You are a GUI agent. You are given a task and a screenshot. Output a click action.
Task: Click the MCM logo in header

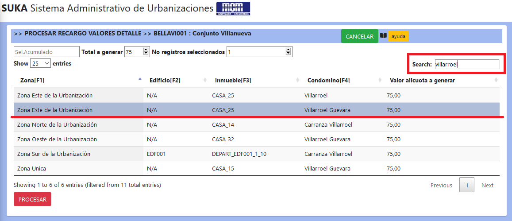pos(233,8)
